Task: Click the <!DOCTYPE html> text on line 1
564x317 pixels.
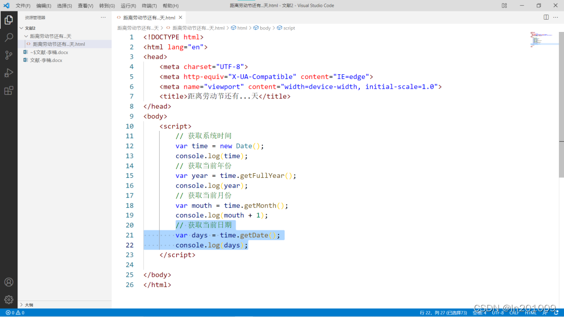Action: (173, 37)
